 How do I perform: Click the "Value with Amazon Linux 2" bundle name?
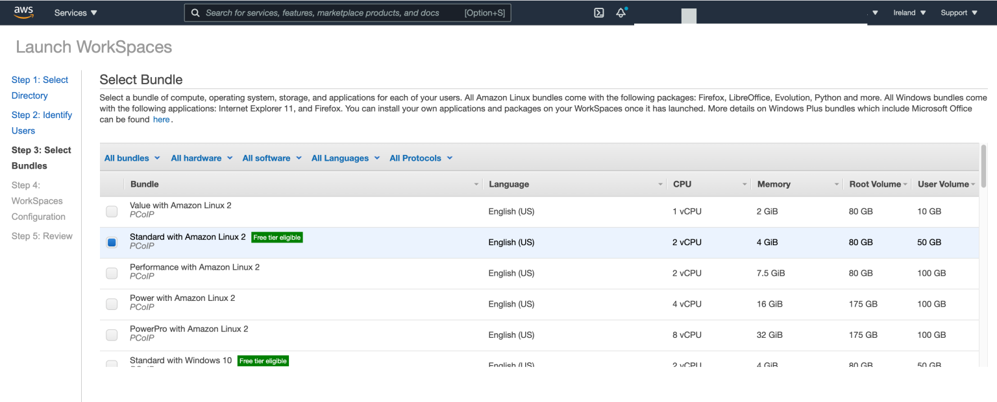[x=180, y=206]
